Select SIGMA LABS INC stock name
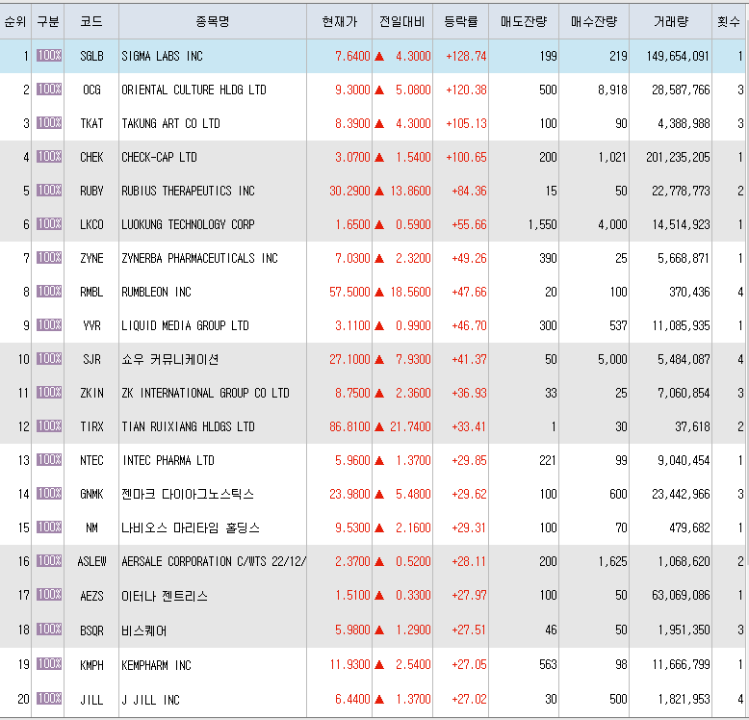The height and width of the screenshot is (720, 749). pos(162,57)
